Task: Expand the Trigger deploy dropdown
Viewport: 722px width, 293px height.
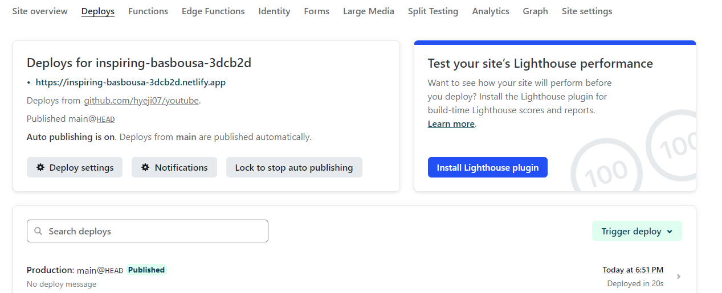Action: 637,231
